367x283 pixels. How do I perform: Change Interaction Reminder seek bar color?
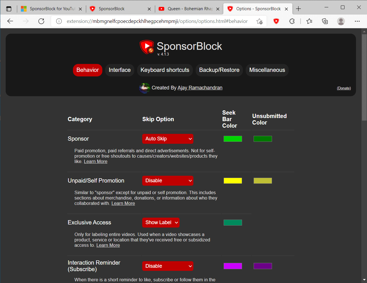233,266
